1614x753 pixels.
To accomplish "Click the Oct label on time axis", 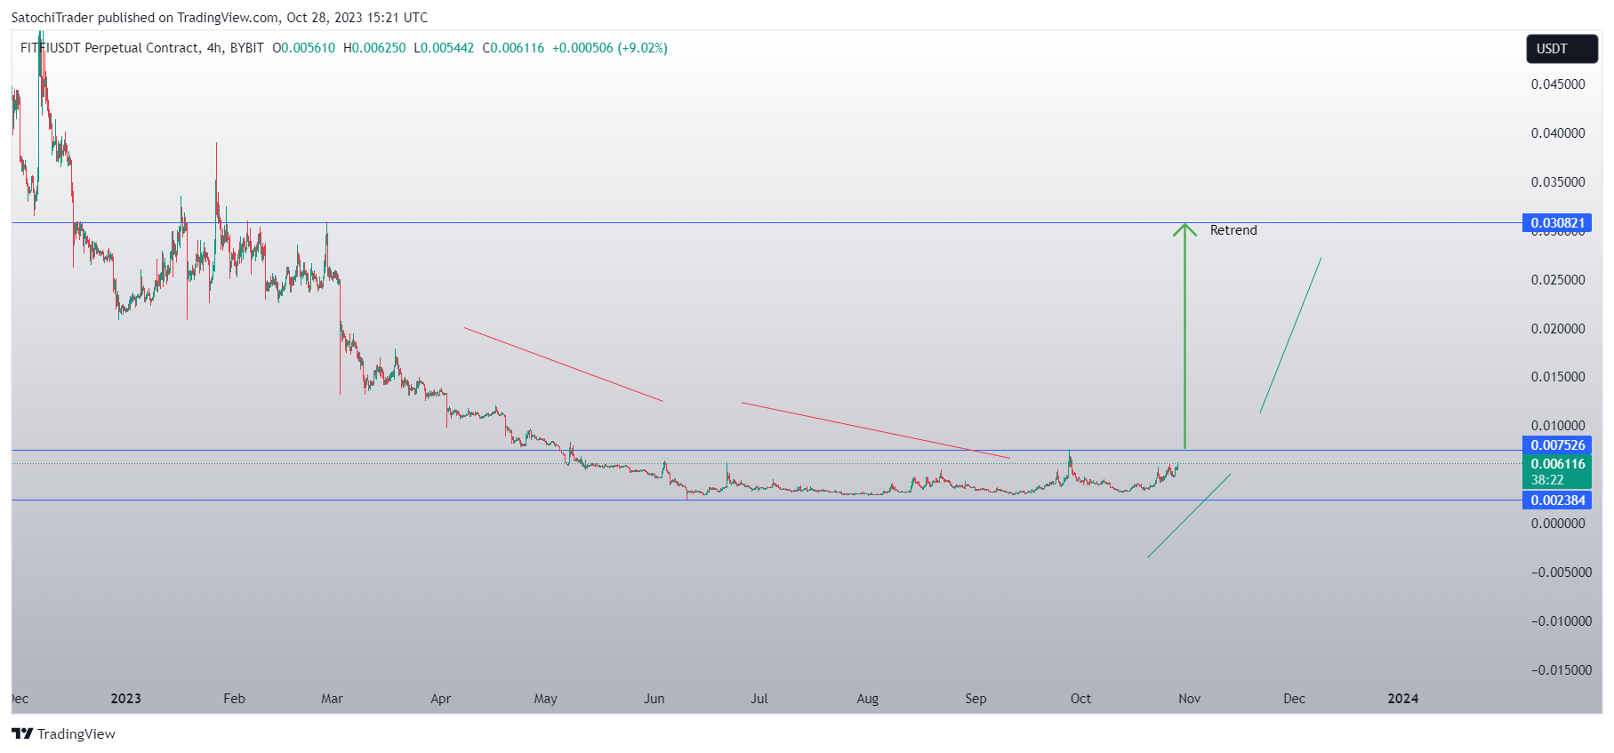I will [1080, 699].
